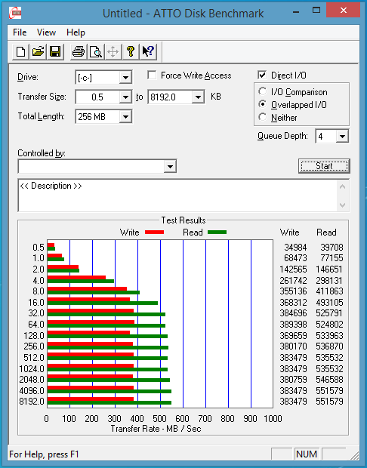This screenshot has width=367, height=468.
Task: Open the Help menu
Action: 76,32
